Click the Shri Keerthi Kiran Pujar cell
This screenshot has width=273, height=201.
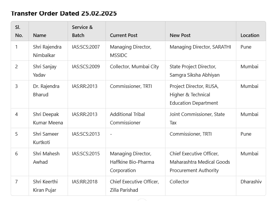click(x=45, y=186)
